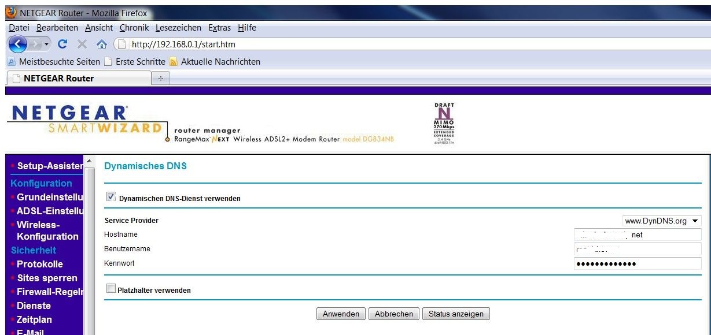Click the Kennwort label
The height and width of the screenshot is (335, 711).
coord(119,263)
